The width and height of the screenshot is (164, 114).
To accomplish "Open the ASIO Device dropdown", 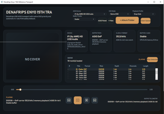I will coord(90,14).
